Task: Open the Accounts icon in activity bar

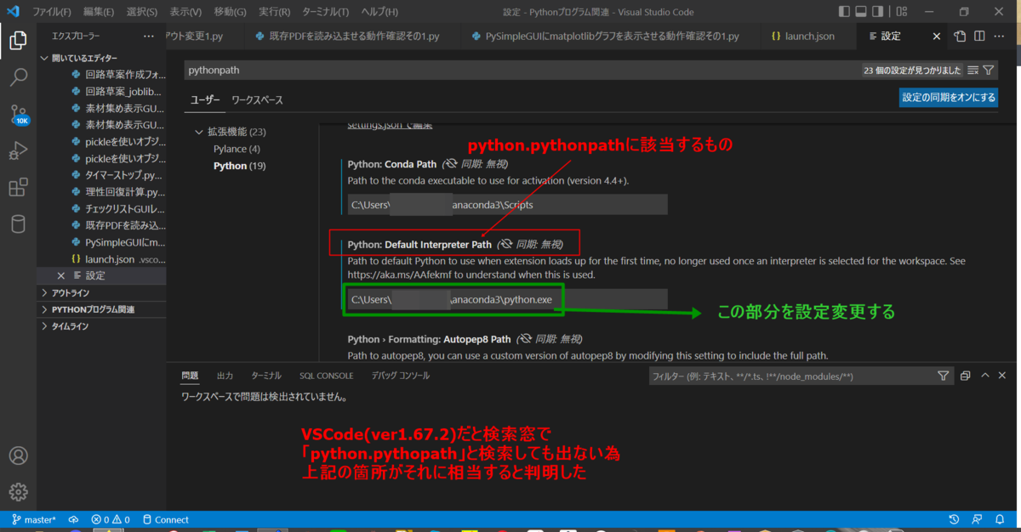Action: click(18, 456)
